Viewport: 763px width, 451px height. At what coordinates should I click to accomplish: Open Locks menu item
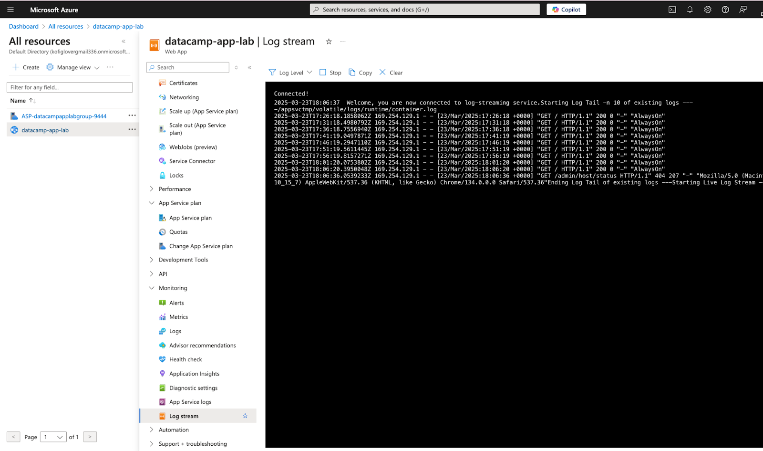[176, 175]
